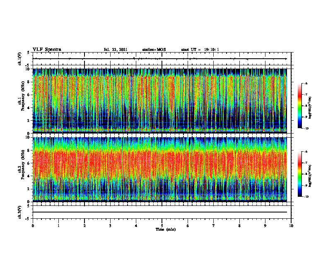Click time axis tick label "10"
Image resolution: width=328 pixels, height=253 pixels.
click(291, 226)
